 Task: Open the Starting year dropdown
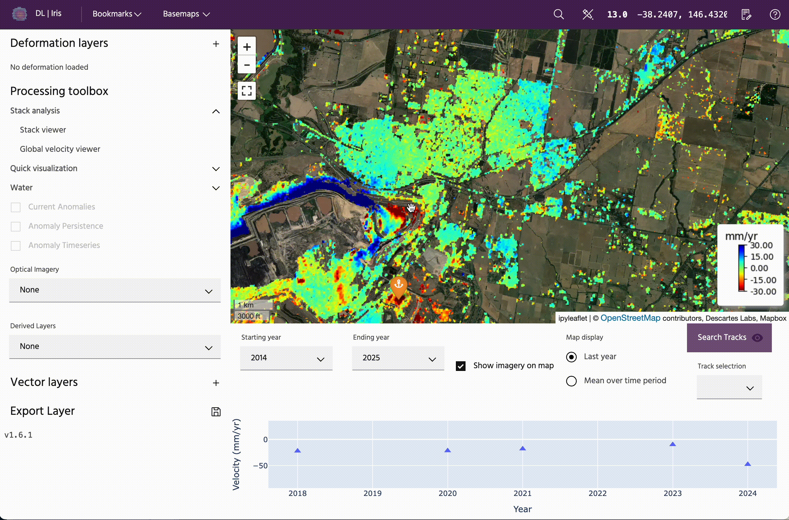click(x=286, y=358)
